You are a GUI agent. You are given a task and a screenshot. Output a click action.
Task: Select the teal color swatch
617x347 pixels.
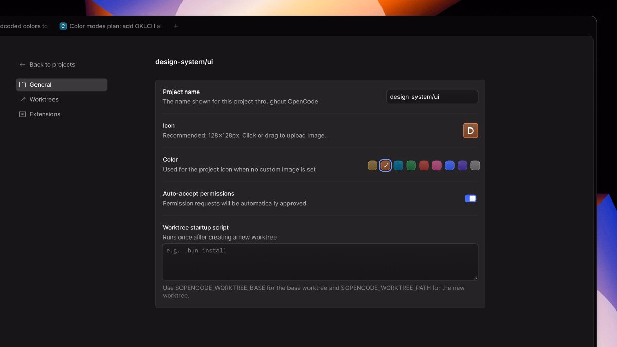click(398, 166)
